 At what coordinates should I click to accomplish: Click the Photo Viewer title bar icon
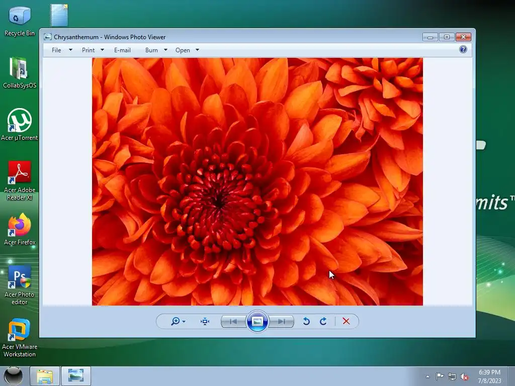click(48, 37)
